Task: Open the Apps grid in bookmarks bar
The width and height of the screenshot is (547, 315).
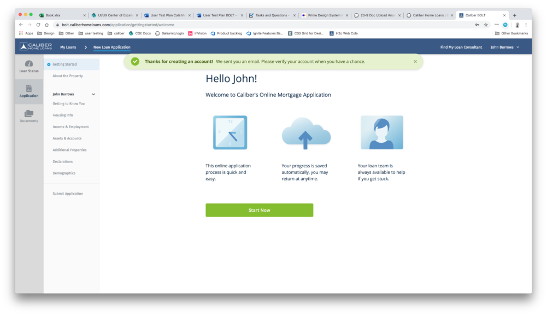Action: pyautogui.click(x=26, y=33)
